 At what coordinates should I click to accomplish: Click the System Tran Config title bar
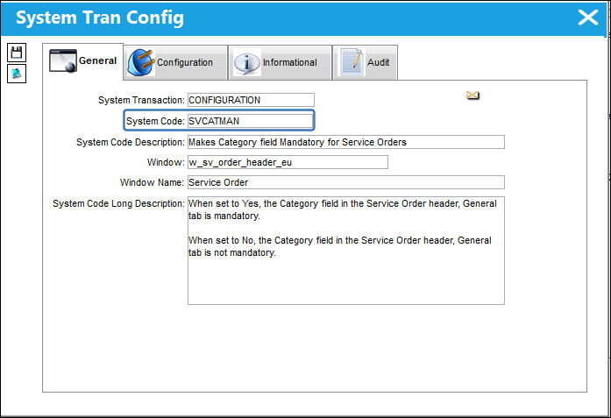304,18
